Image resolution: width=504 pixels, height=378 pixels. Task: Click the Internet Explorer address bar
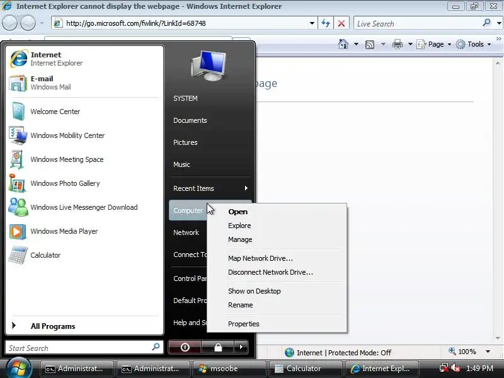click(x=183, y=23)
